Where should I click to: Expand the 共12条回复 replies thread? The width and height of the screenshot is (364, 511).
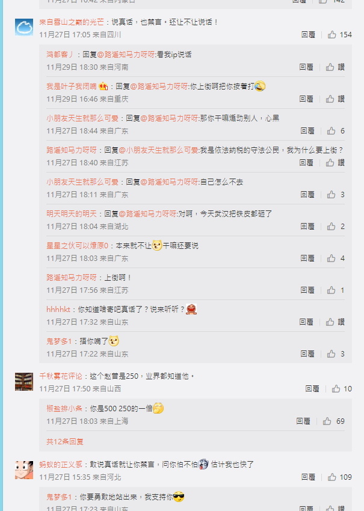coord(65,442)
